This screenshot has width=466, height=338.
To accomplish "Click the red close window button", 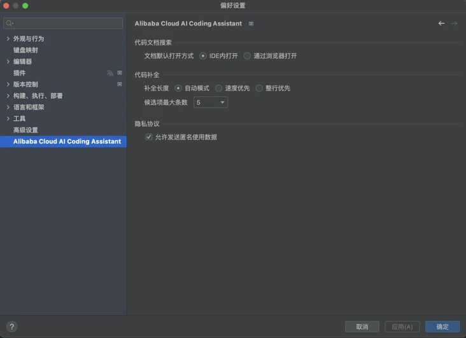I will tap(6, 6).
